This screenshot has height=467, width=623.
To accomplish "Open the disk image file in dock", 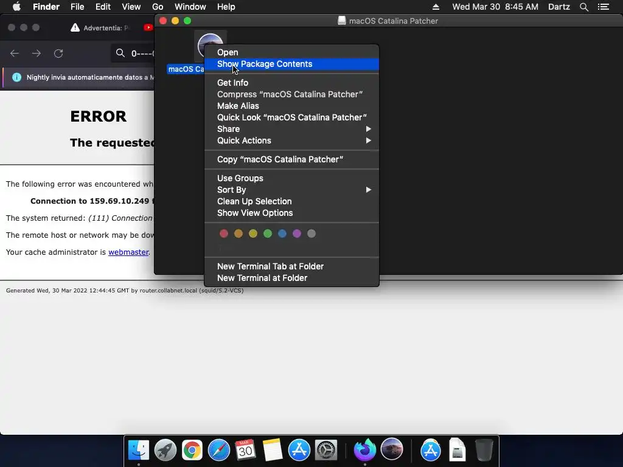I will pyautogui.click(x=458, y=450).
